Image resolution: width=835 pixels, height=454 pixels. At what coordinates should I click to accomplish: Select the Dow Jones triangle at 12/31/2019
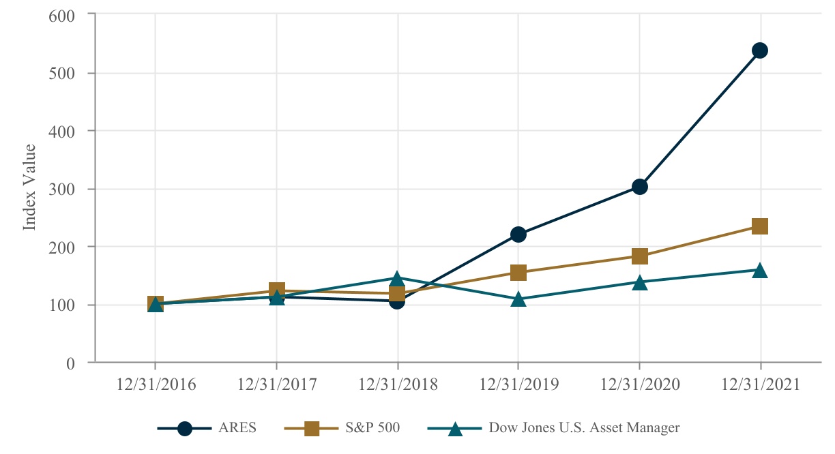(518, 299)
